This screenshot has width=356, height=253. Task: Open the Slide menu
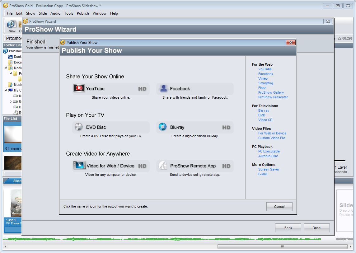click(x=43, y=13)
